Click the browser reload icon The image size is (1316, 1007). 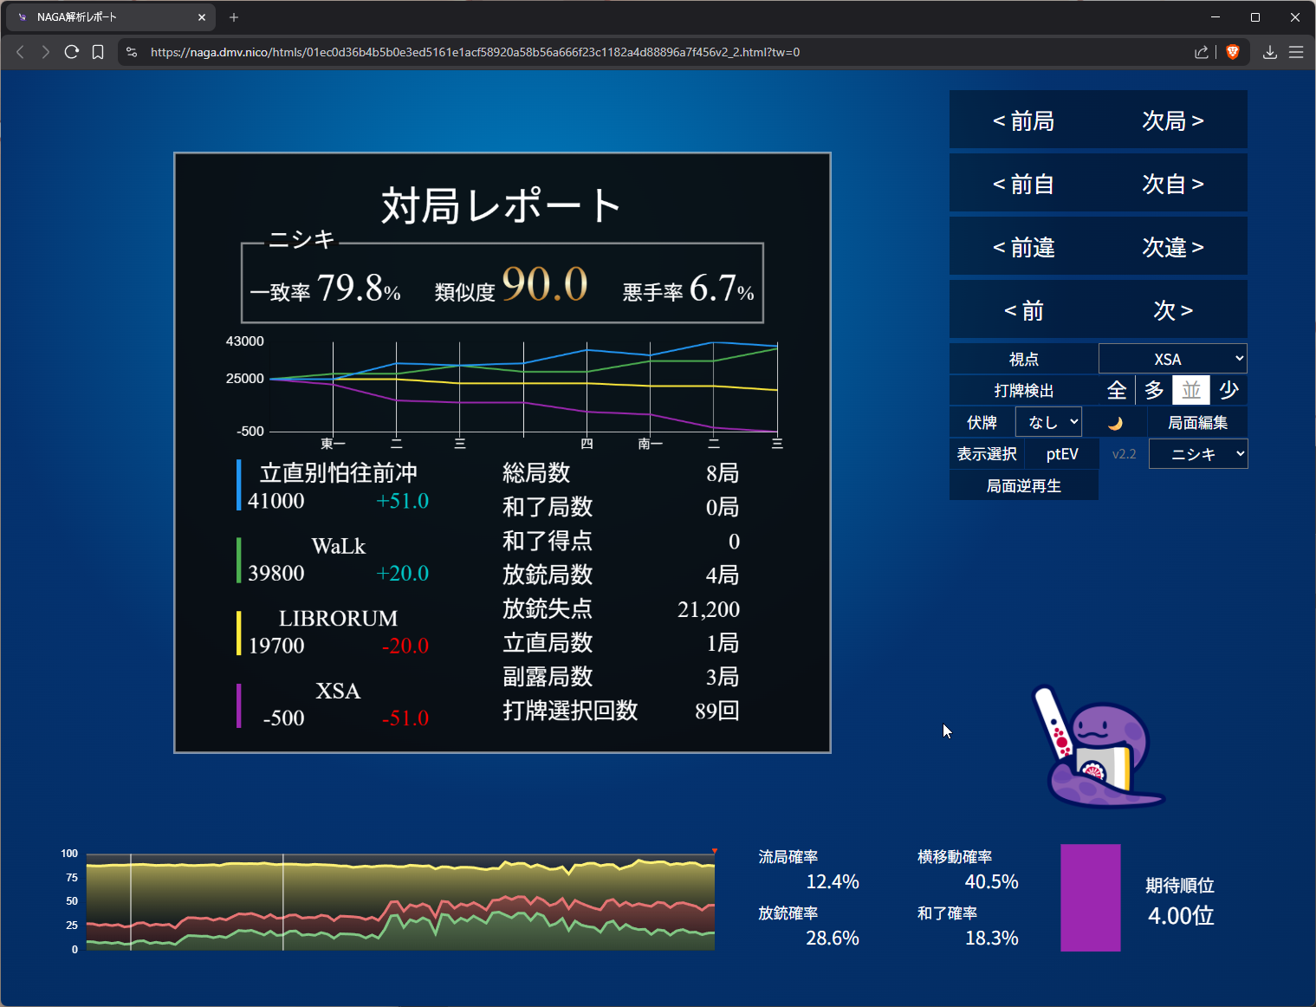(72, 52)
